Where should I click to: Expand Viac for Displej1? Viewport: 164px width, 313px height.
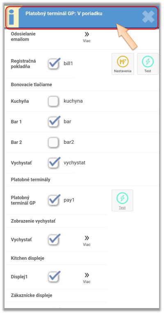click(x=87, y=278)
